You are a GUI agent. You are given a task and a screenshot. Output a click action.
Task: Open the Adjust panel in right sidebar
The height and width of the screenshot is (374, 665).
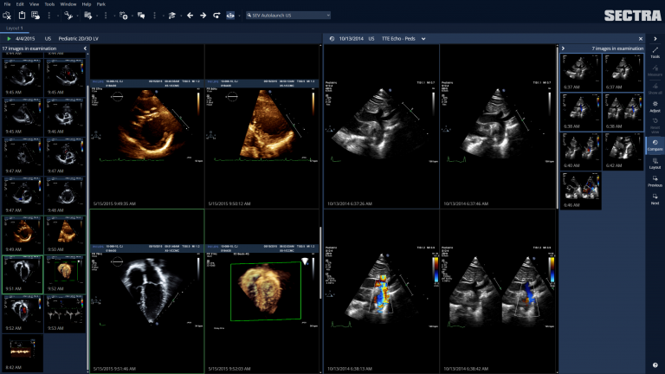[655, 106]
